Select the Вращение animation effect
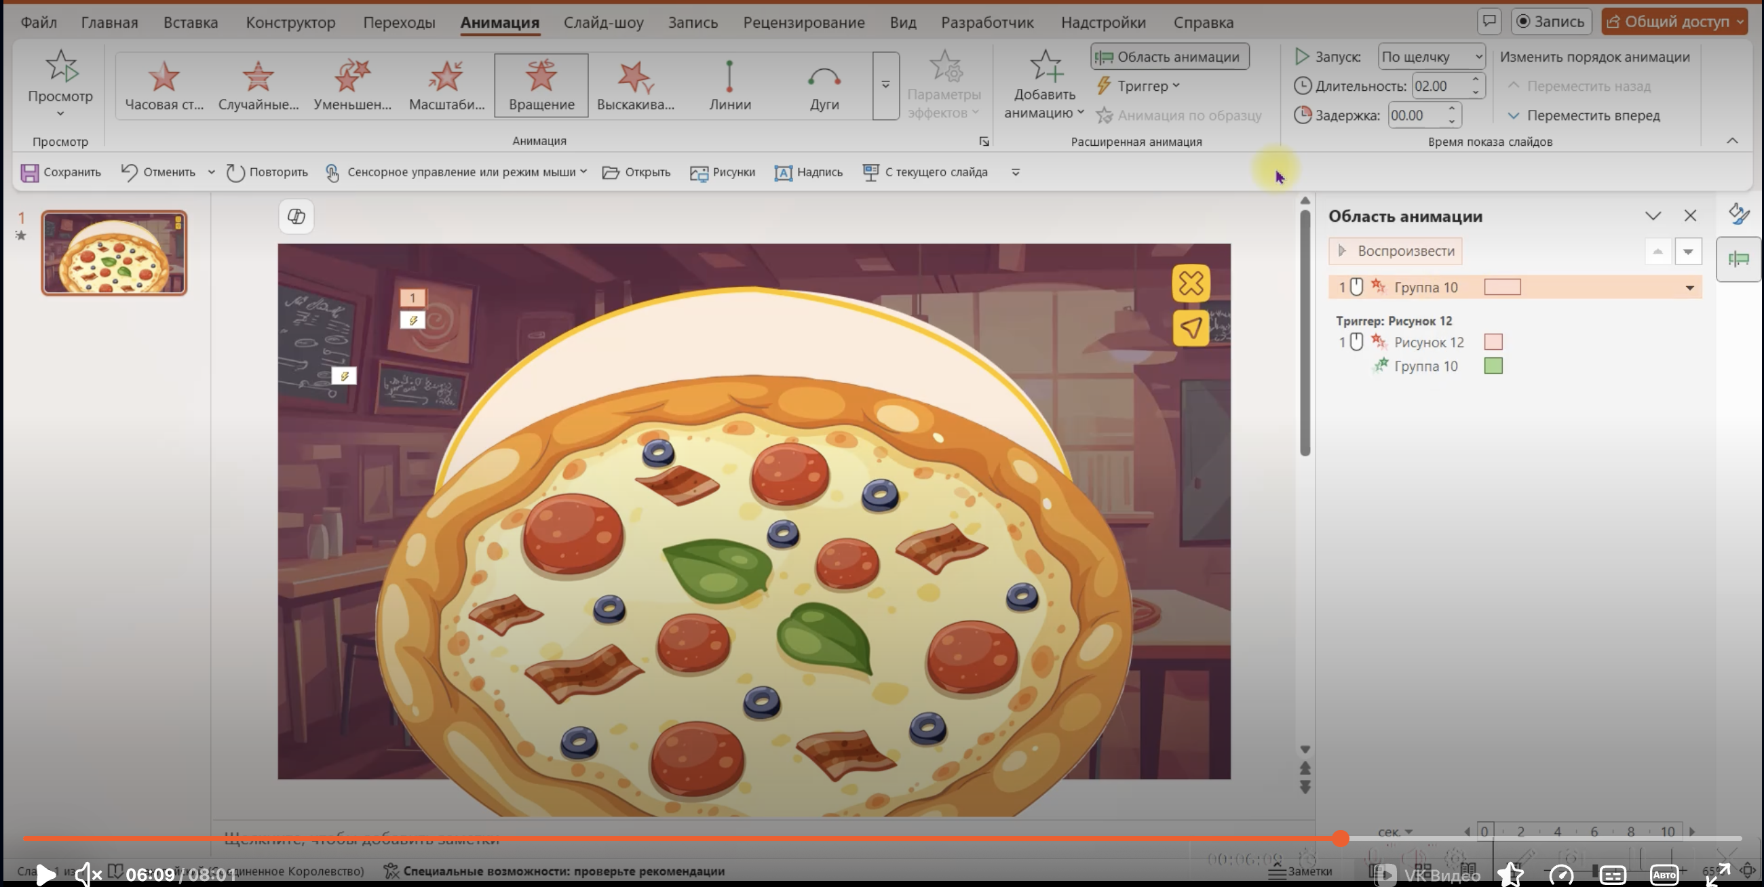The image size is (1764, 887). pos(541,85)
